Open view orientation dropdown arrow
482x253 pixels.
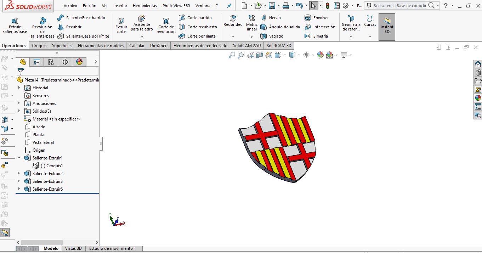pyautogui.click(x=285, y=55)
